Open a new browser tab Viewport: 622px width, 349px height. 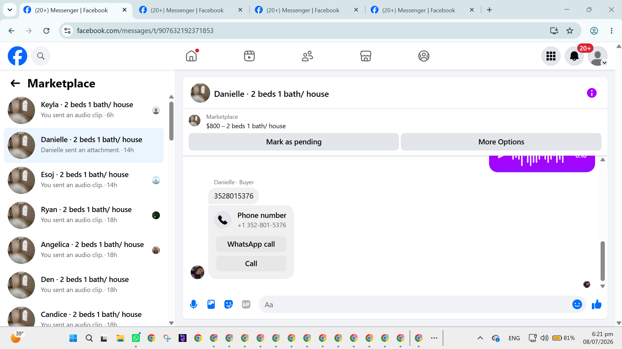[489, 10]
